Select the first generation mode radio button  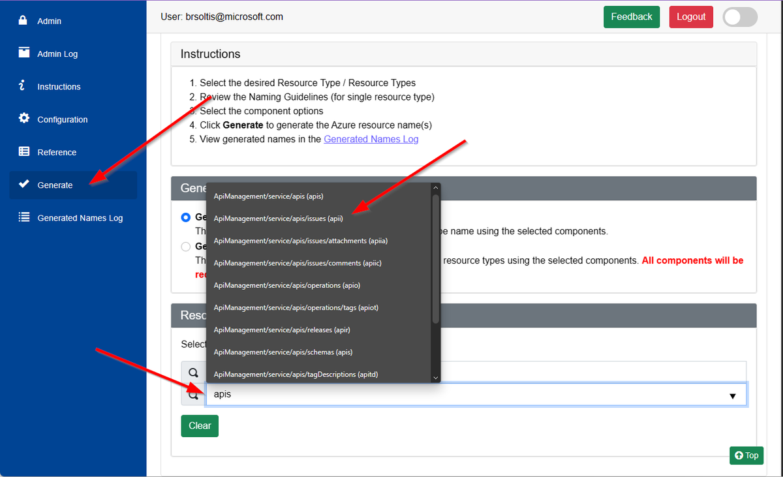point(186,217)
